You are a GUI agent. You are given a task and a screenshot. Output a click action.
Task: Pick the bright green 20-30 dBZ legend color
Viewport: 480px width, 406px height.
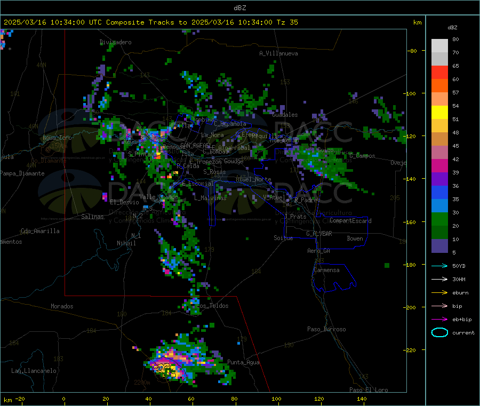coord(439,219)
